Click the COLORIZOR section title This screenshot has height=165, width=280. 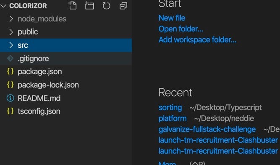click(x=28, y=6)
